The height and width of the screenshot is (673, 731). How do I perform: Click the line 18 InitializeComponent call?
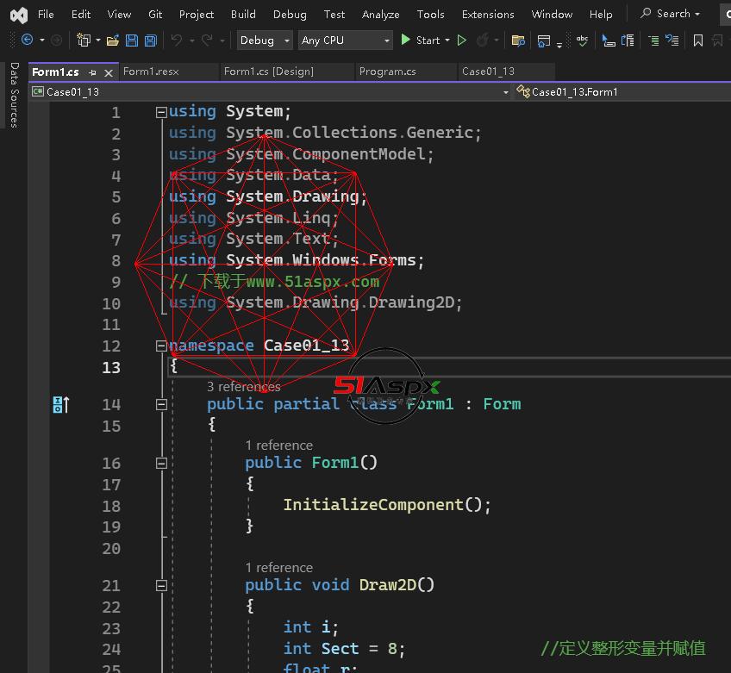[387, 505]
